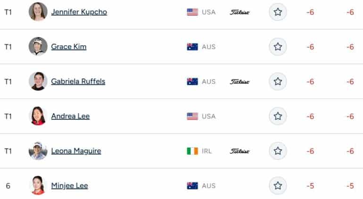Open Jennifer Kupcho's player profile link

click(79, 12)
